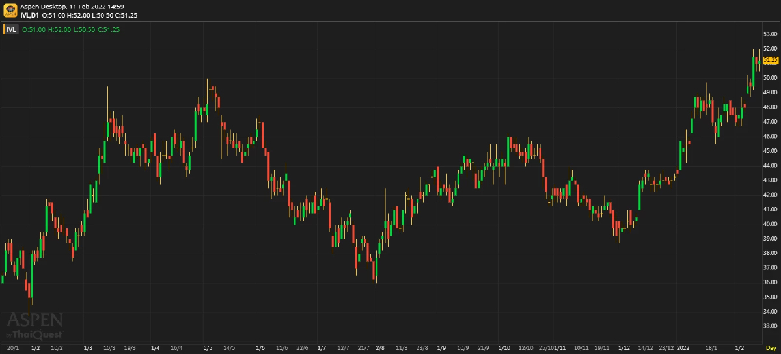Click the 10/2 date axis label
Image resolution: width=781 pixels, height=354 pixels.
pos(57,348)
